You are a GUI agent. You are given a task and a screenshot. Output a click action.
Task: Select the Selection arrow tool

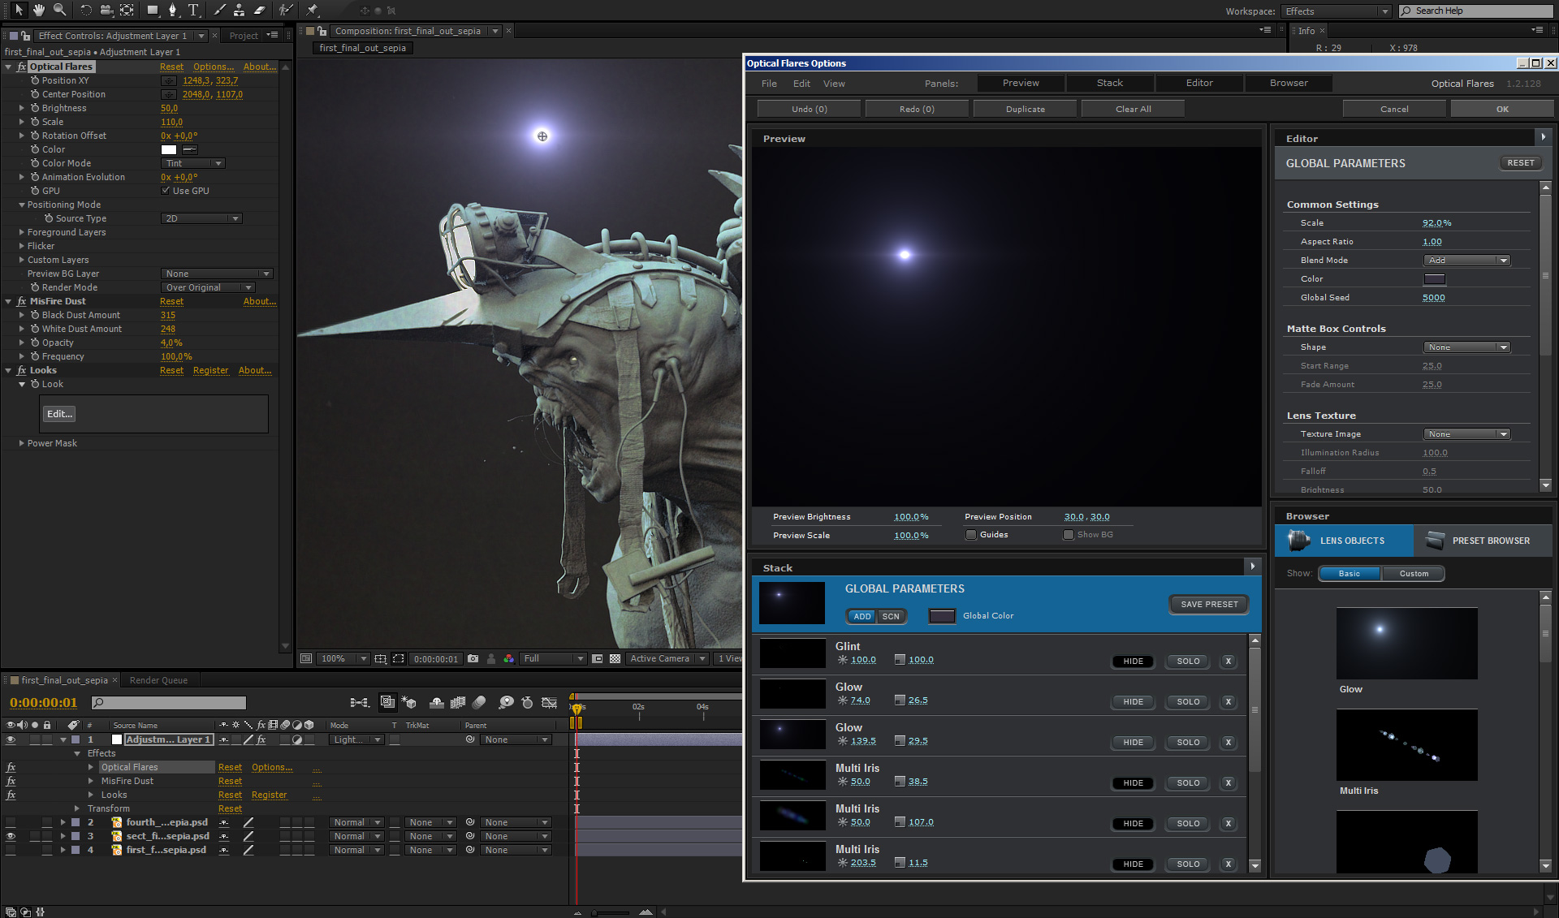pyautogui.click(x=19, y=10)
